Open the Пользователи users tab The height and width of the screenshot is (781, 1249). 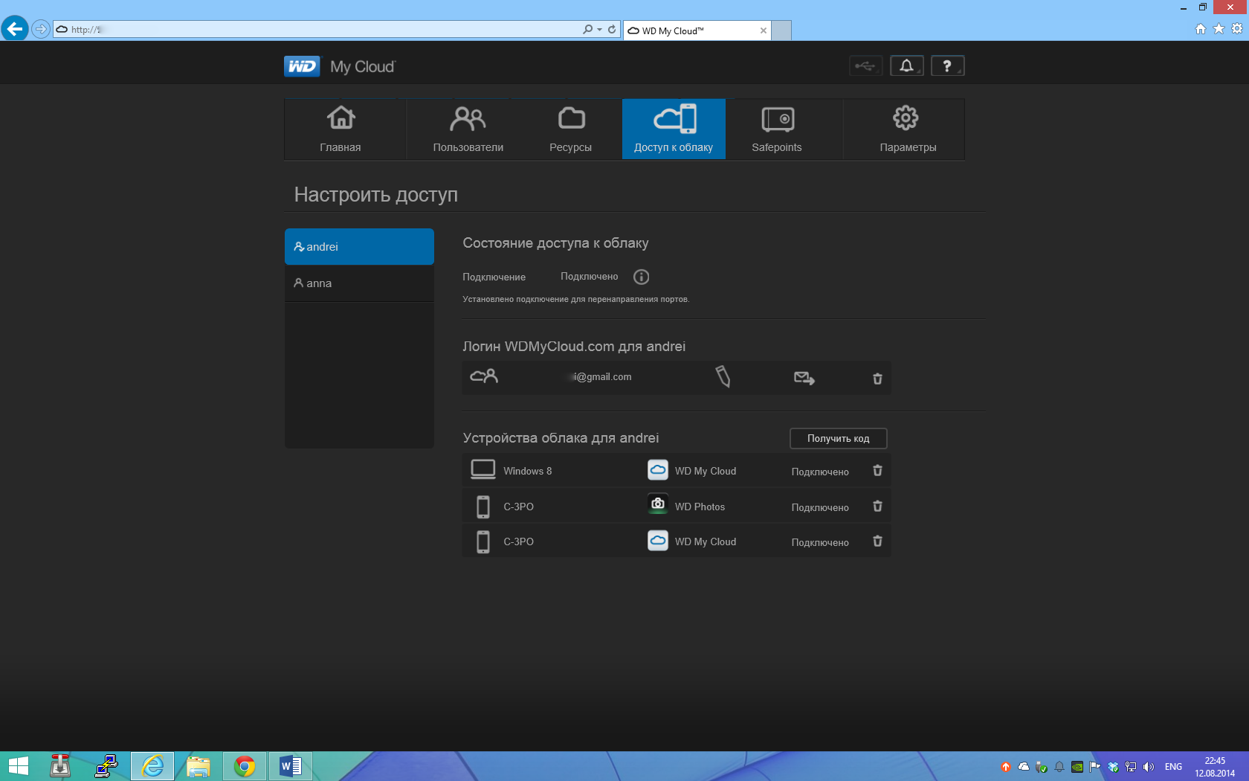pyautogui.click(x=468, y=129)
